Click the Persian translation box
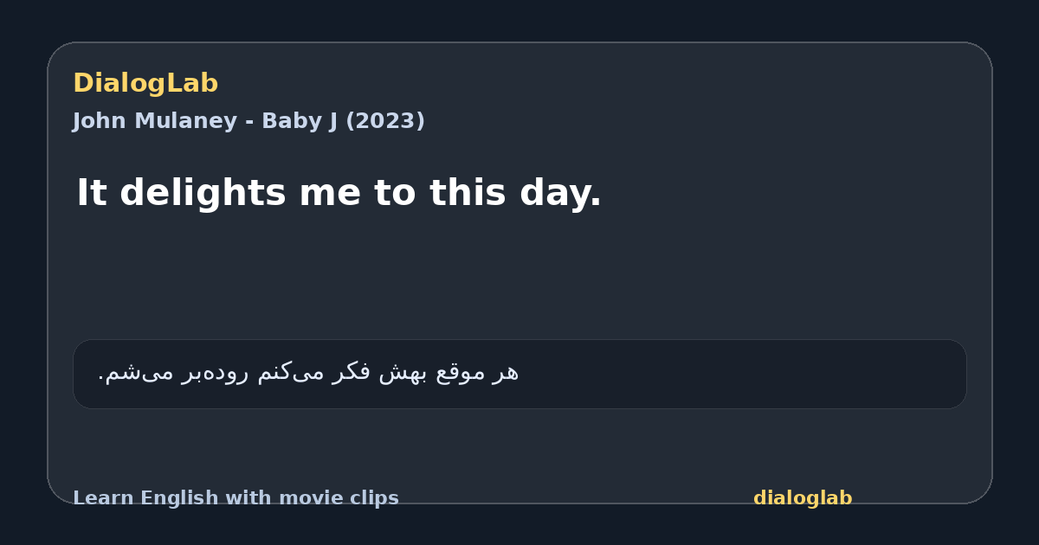This screenshot has width=1039, height=545. pyautogui.click(x=519, y=374)
